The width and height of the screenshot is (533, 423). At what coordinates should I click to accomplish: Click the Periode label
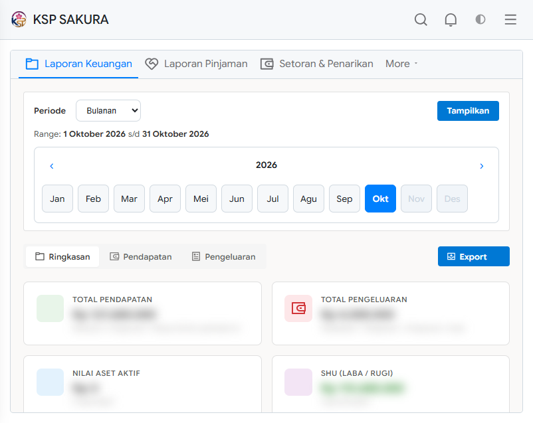[x=50, y=111]
